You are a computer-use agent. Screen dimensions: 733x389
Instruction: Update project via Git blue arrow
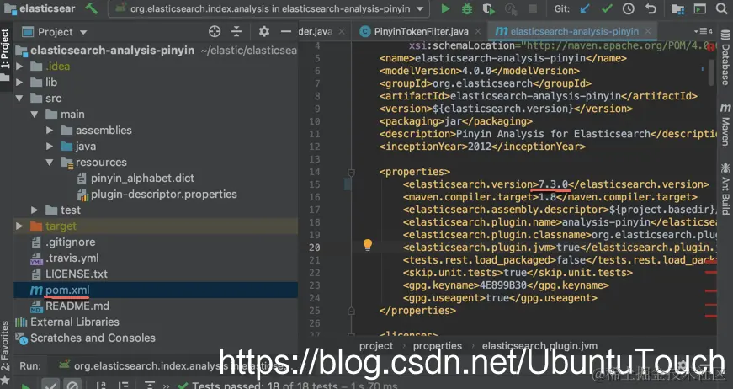click(x=585, y=8)
